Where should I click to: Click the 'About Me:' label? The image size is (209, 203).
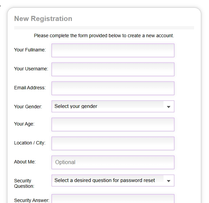point(25,162)
